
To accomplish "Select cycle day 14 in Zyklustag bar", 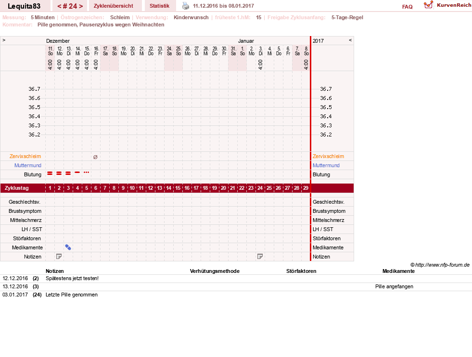I will click(169, 188).
